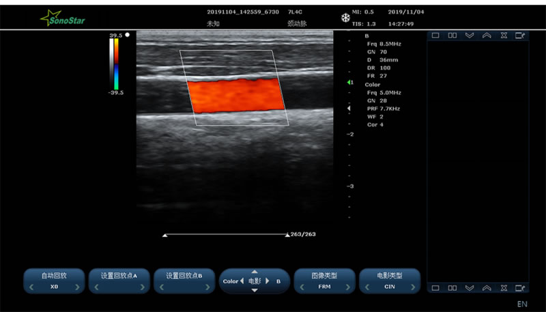Click the cine playback bar end marker at 263
546x312 pixels.
click(x=287, y=235)
